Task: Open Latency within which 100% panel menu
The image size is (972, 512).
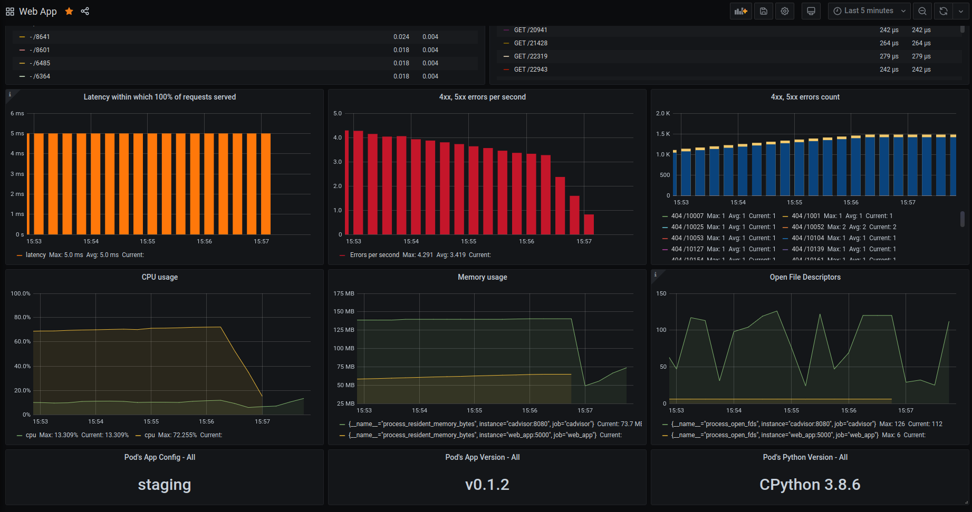Action: point(160,97)
